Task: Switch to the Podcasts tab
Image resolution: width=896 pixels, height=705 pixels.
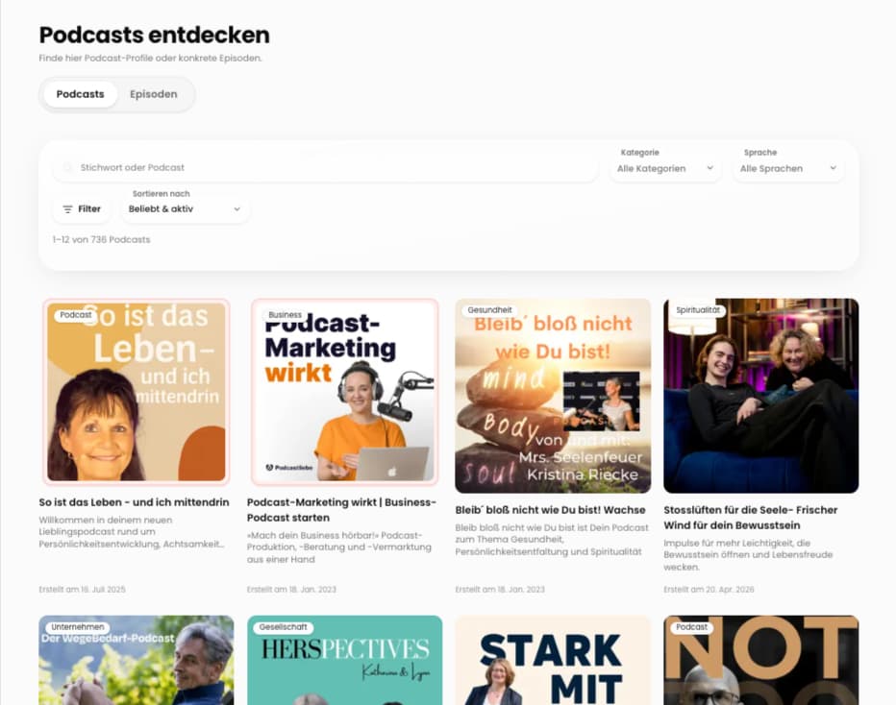Action: coord(80,94)
